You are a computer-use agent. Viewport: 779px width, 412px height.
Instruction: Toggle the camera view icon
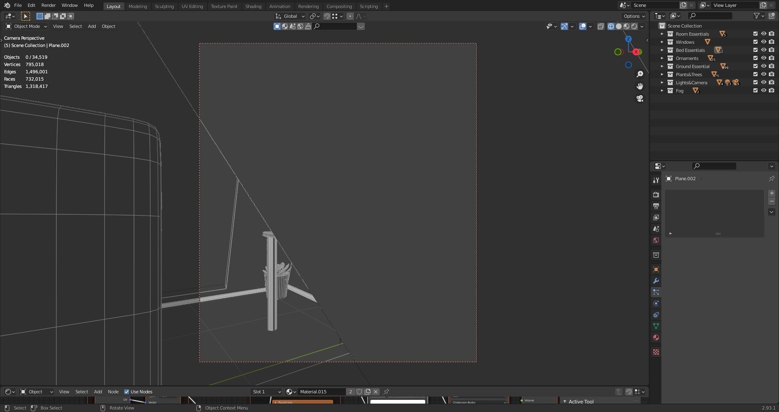pyautogui.click(x=640, y=98)
